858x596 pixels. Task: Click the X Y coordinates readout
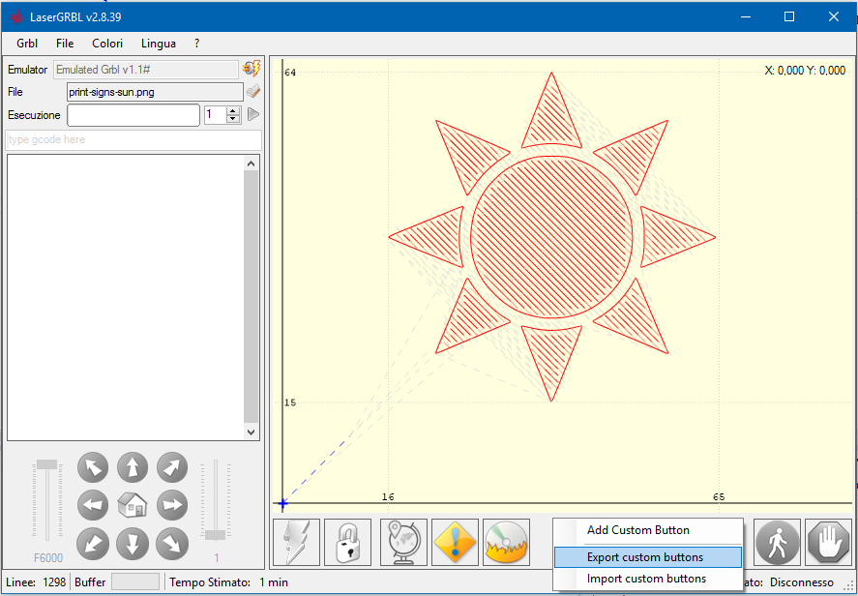coord(805,70)
